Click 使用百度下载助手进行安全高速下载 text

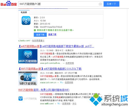pyautogui.click(x=55, y=30)
